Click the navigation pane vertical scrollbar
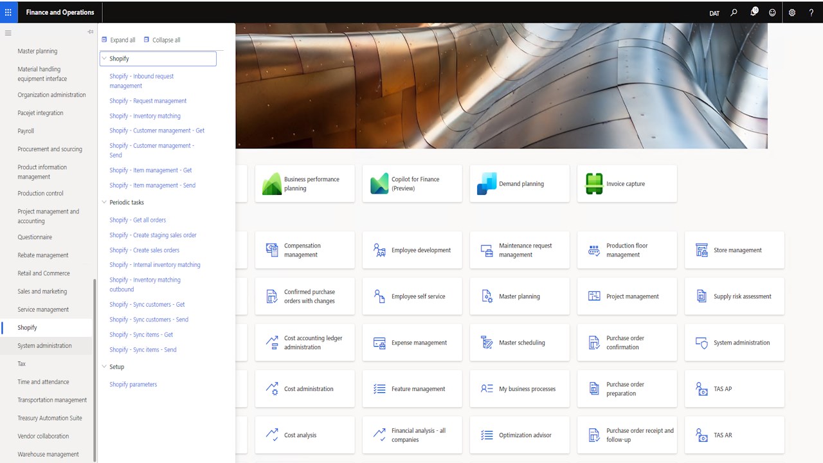 tap(95, 369)
